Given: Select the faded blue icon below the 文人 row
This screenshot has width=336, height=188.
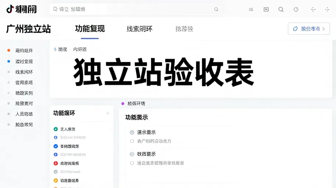Looking at the screenshot, I should (x=56, y=137).
